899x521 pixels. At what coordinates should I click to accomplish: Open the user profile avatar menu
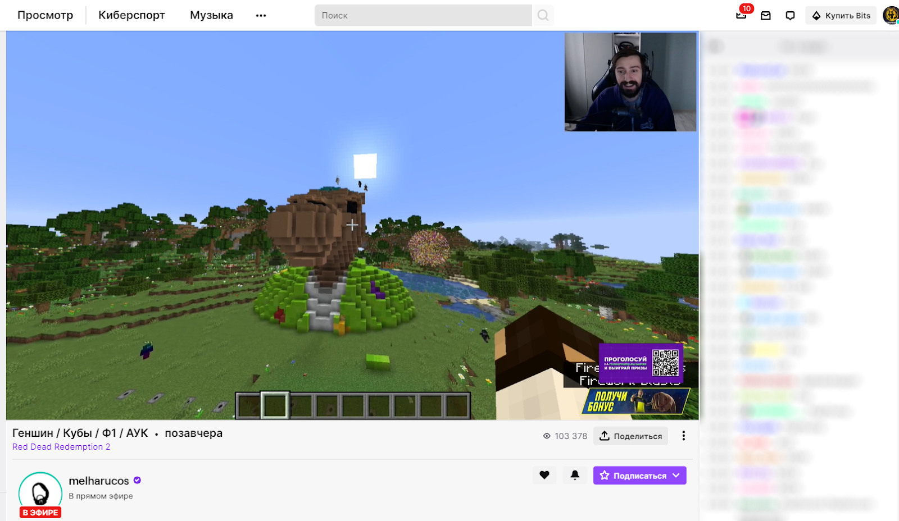tap(891, 16)
